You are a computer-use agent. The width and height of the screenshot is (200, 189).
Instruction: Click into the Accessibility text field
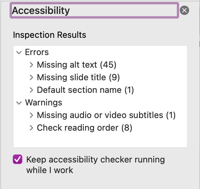pyautogui.click(x=94, y=11)
